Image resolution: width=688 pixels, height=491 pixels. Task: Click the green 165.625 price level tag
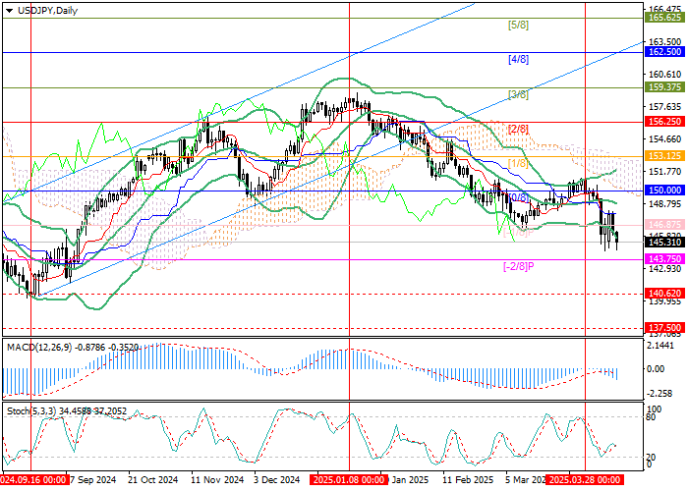(665, 18)
